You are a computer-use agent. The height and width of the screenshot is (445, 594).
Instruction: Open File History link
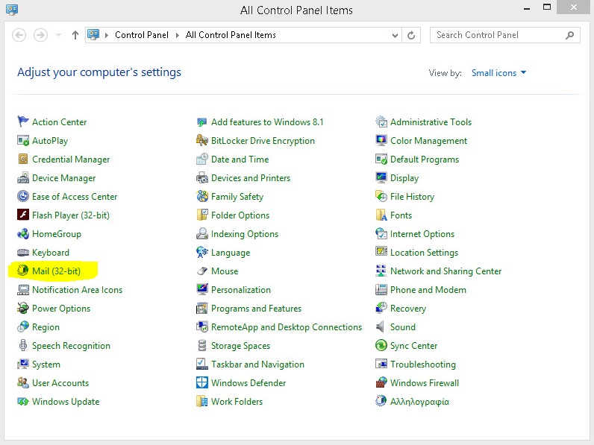[x=412, y=196]
